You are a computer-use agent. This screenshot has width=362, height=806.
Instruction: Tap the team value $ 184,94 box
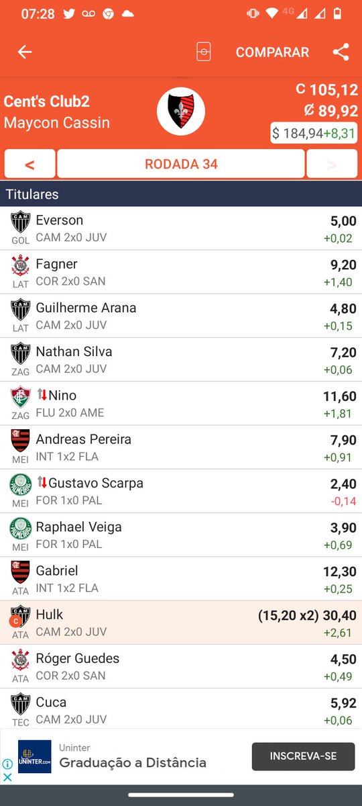click(x=314, y=133)
